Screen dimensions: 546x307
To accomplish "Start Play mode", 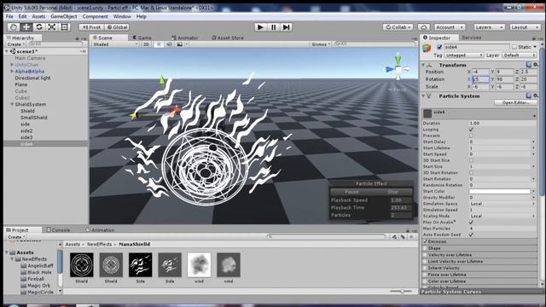I will (x=260, y=27).
